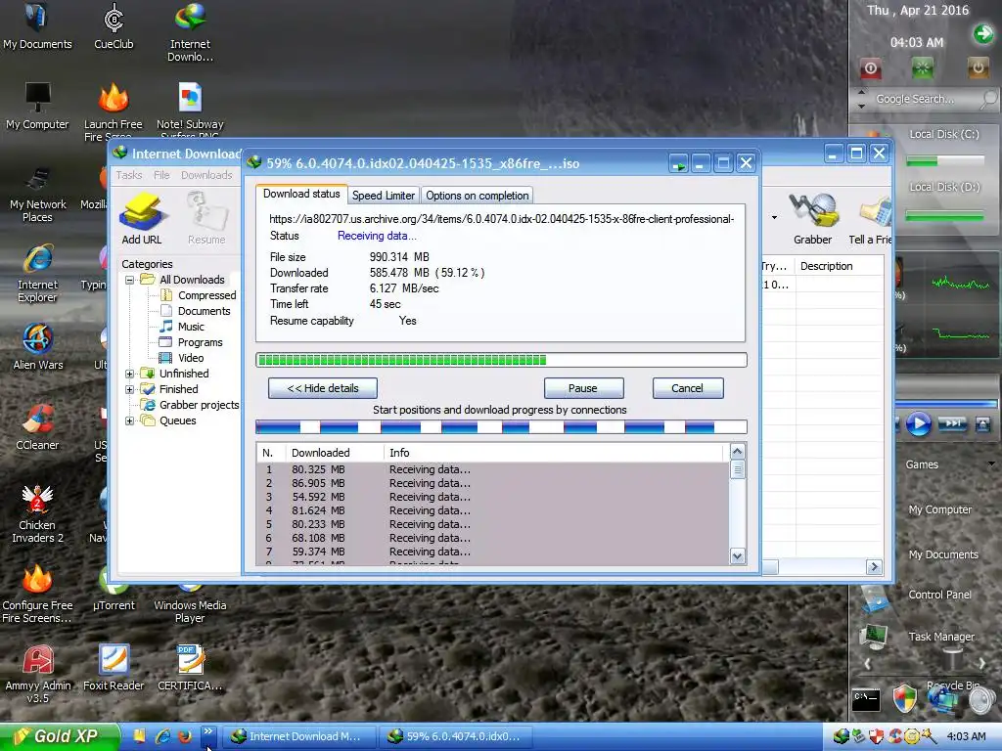Select the My Computer desktop icon

click(x=37, y=106)
